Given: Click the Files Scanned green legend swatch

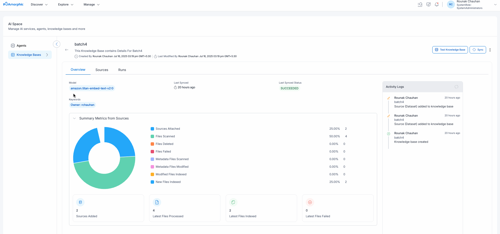Looking at the screenshot, I should tap(152, 136).
